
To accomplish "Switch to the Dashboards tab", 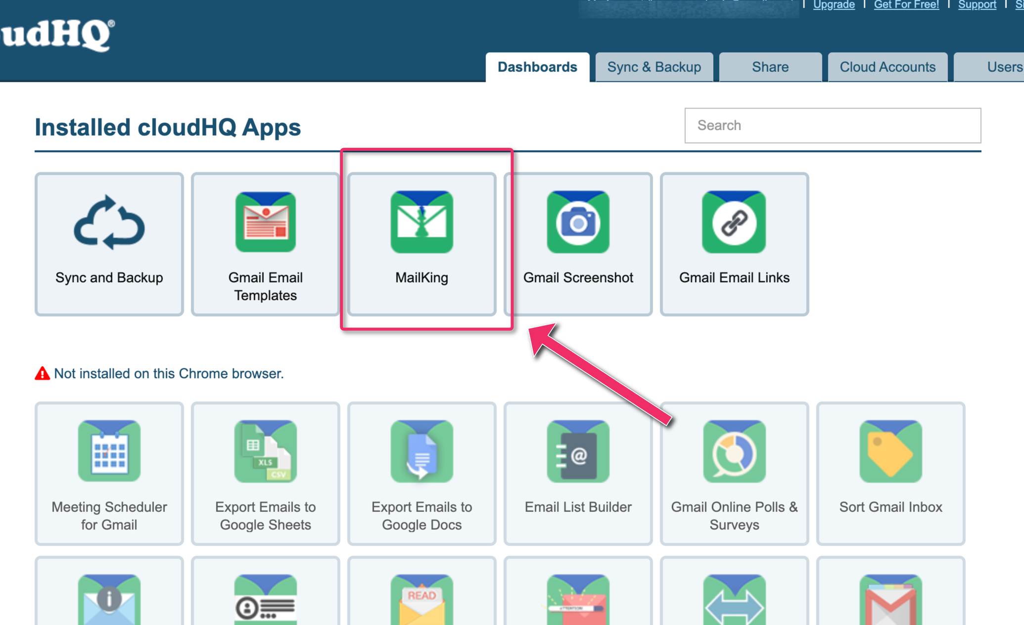I will (x=537, y=67).
